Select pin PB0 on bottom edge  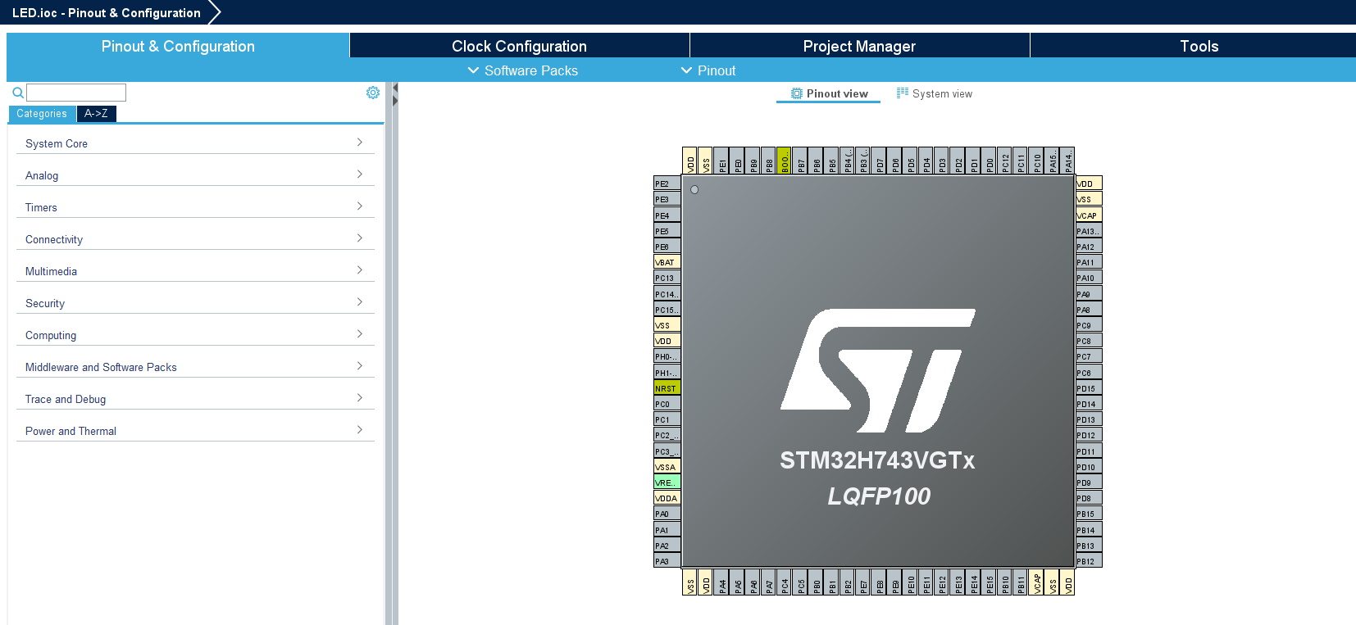pos(817,582)
